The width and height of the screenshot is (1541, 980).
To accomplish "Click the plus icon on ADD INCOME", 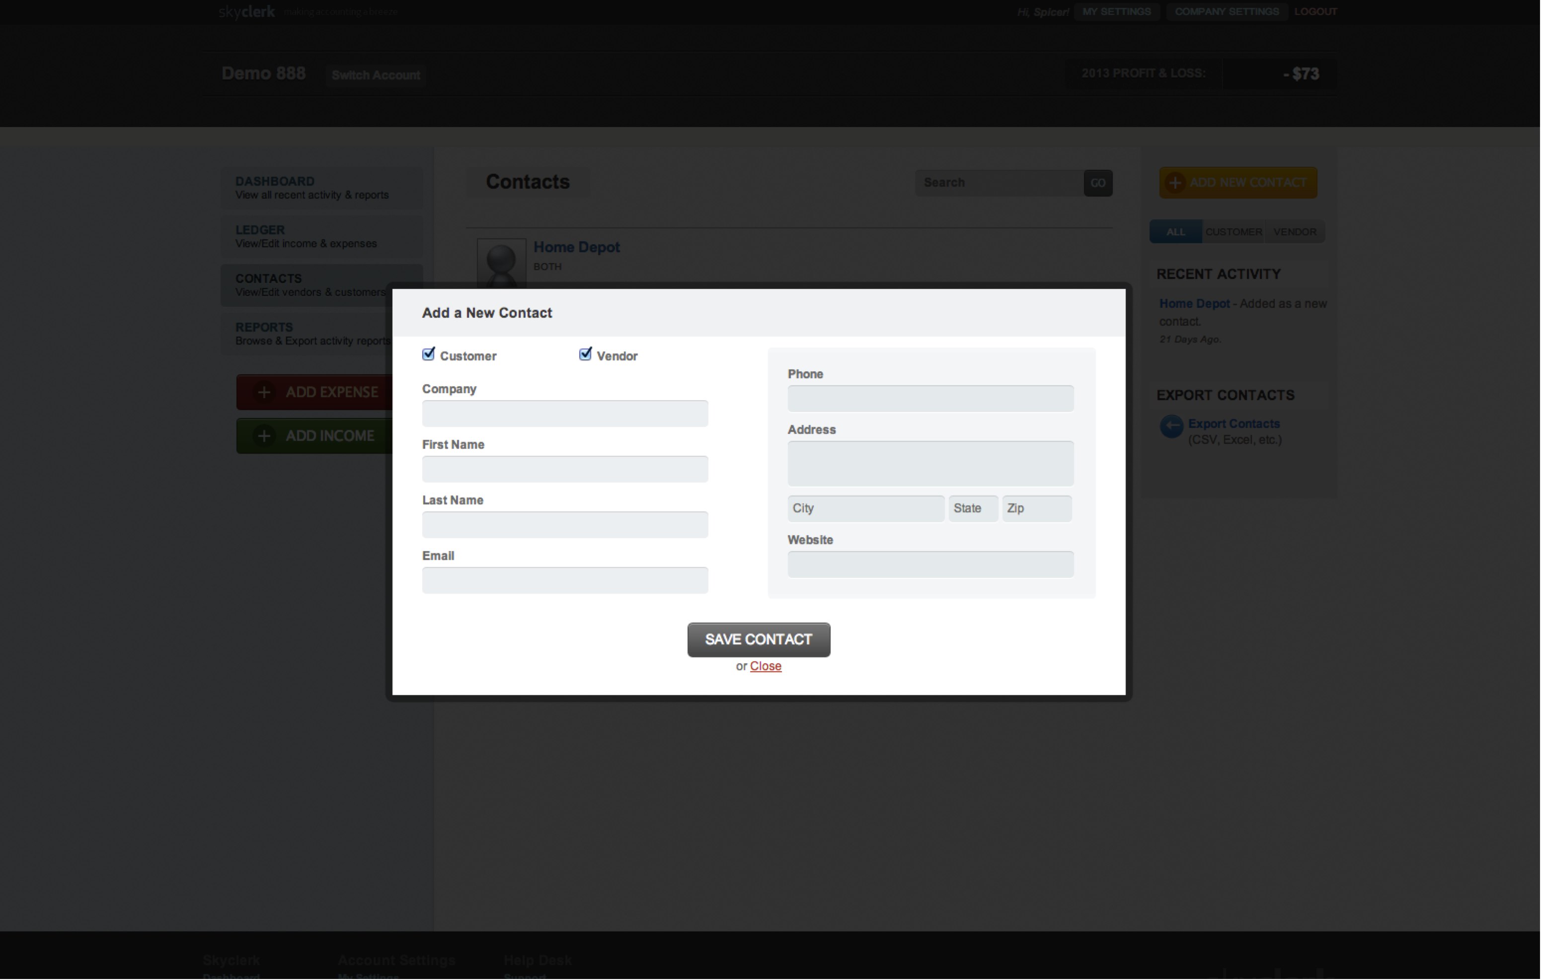I will (264, 435).
